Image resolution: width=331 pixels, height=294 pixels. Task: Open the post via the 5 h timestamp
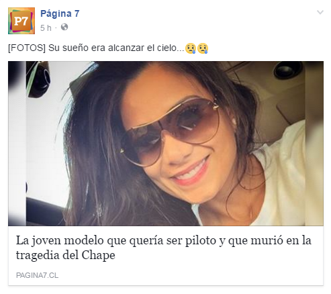pyautogui.click(x=46, y=28)
